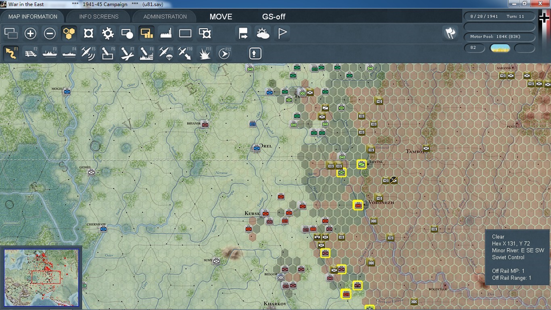Image resolution: width=551 pixels, height=310 pixels.
Task: Select the Soviet unit counter at Tambov
Action: coord(426,148)
